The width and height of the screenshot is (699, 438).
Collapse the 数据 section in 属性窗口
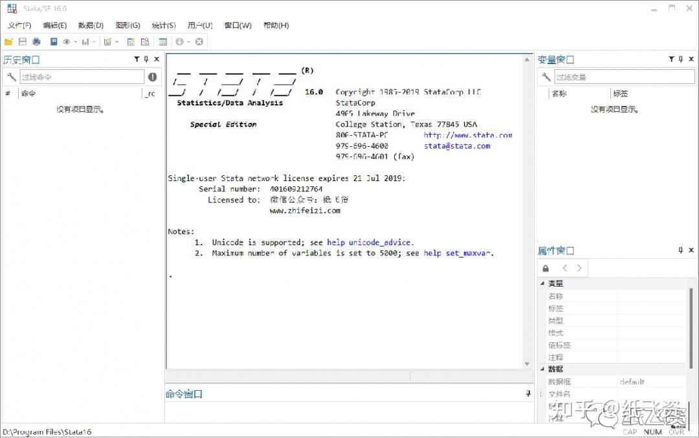542,369
